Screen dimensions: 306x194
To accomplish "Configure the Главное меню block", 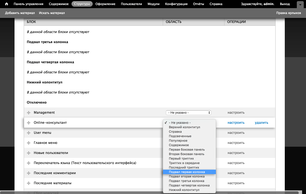I will click(x=236, y=143).
